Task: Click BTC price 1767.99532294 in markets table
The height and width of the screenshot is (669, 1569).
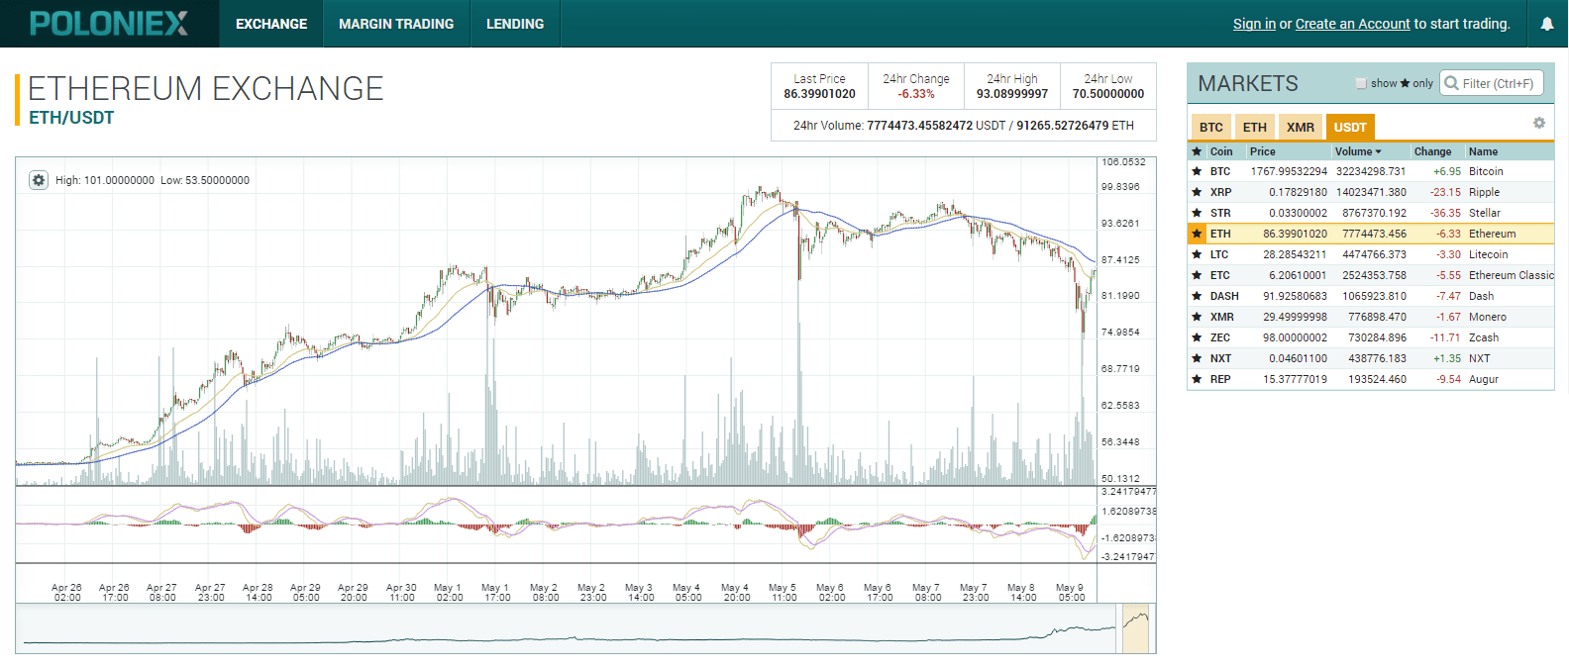Action: [x=1289, y=171]
